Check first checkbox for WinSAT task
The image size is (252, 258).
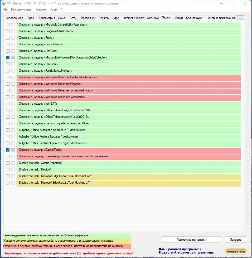(x=8, y=104)
